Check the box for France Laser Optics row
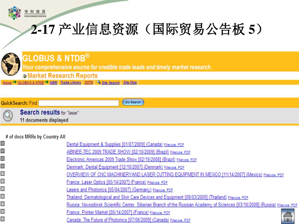This screenshot has width=299, height=224. (x=2, y=181)
